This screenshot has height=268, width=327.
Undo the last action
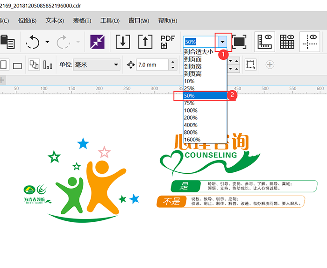point(33,42)
